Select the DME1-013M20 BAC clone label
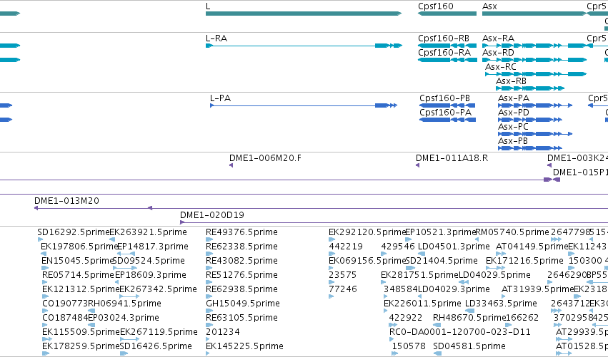 tap(66, 201)
